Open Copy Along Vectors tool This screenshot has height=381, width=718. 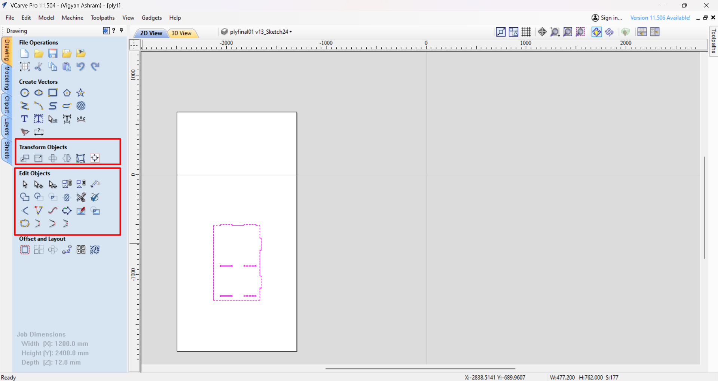(x=67, y=250)
